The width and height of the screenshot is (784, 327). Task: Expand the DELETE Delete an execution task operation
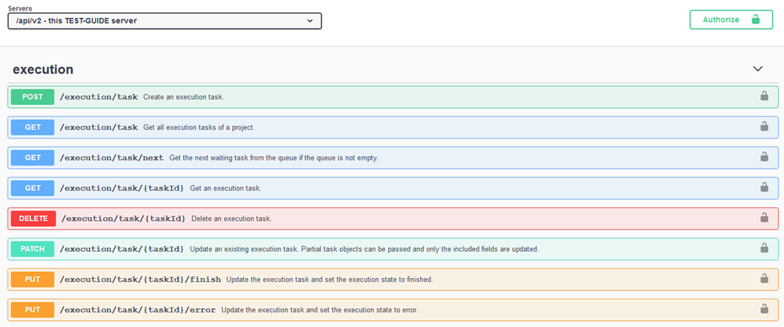point(452,219)
